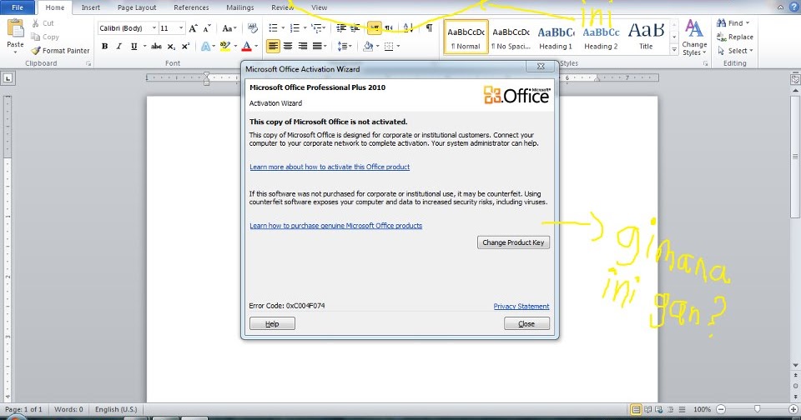Open the Calibri (Body) font name dropdown
801x420 pixels.
pos(154,28)
